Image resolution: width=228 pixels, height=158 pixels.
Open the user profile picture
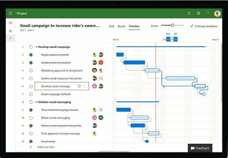(217, 14)
